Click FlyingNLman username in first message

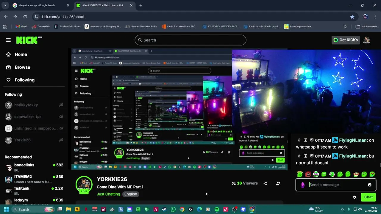coord(353,140)
